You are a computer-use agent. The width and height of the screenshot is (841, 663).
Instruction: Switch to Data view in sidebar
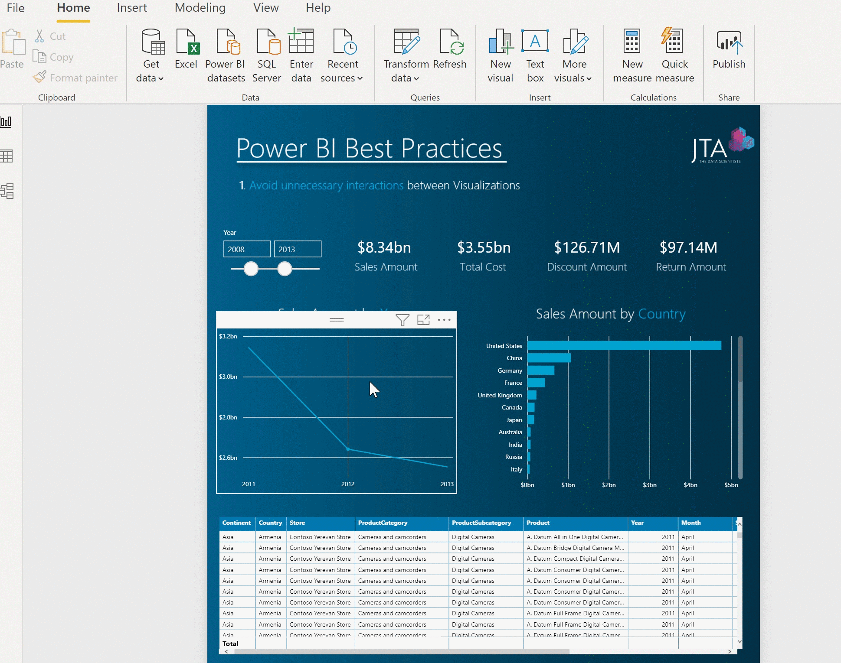7,156
